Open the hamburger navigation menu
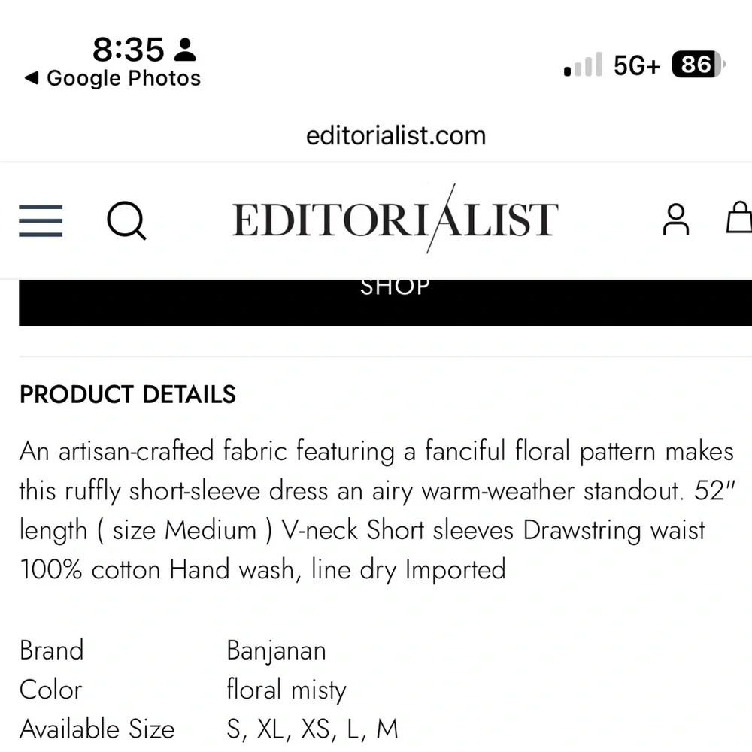 (41, 220)
